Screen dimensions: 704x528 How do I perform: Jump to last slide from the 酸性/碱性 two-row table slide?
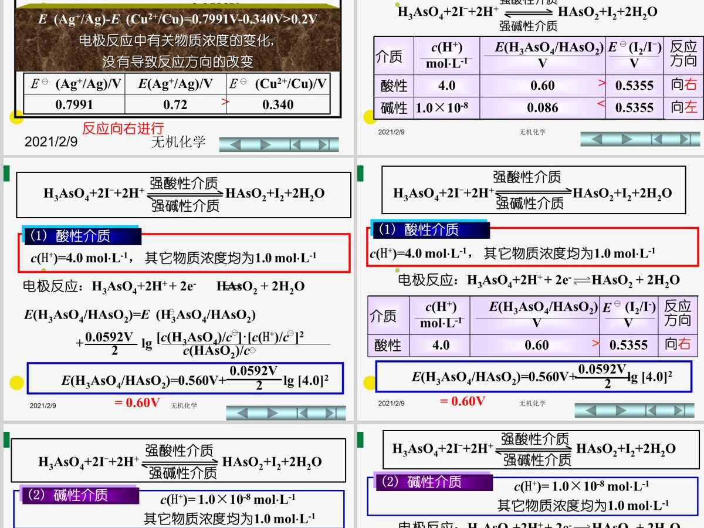(685, 139)
